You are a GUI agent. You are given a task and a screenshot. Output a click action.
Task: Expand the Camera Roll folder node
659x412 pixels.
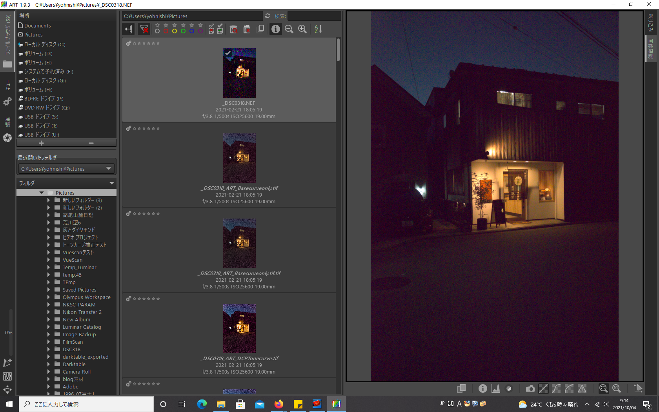pyautogui.click(x=49, y=372)
